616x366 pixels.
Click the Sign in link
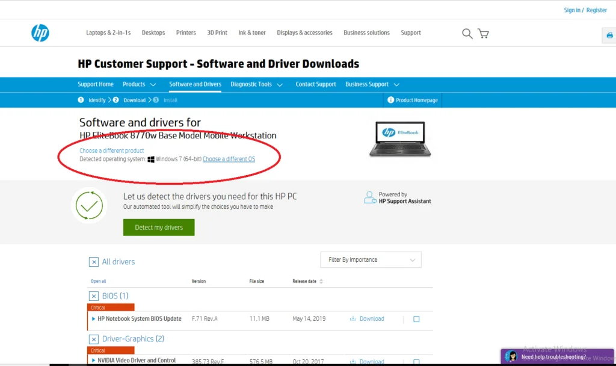[572, 10]
